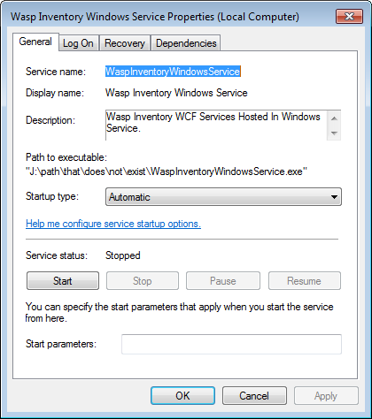Viewport: 372px width, 419px height.
Task: Click the Apply button
Action: click(326, 396)
